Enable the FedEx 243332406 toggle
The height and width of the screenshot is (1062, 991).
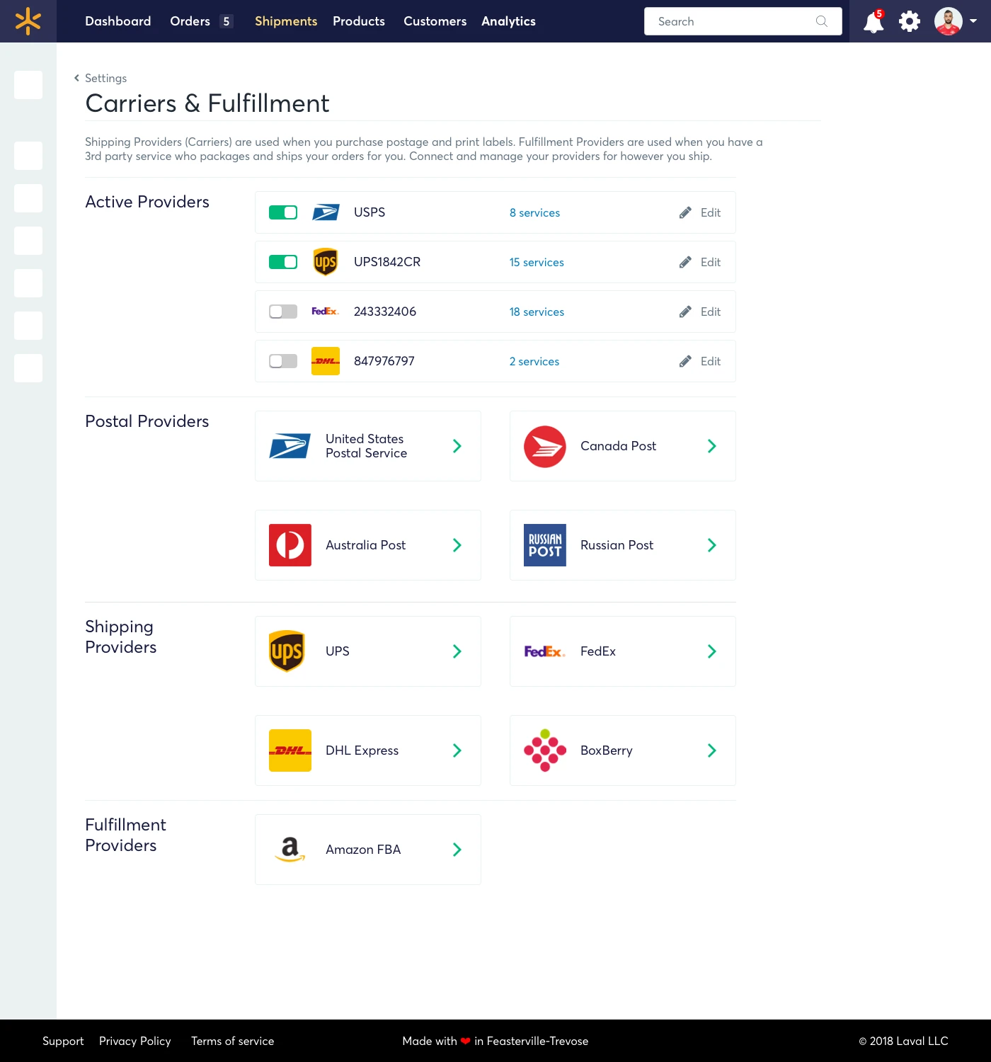point(283,312)
